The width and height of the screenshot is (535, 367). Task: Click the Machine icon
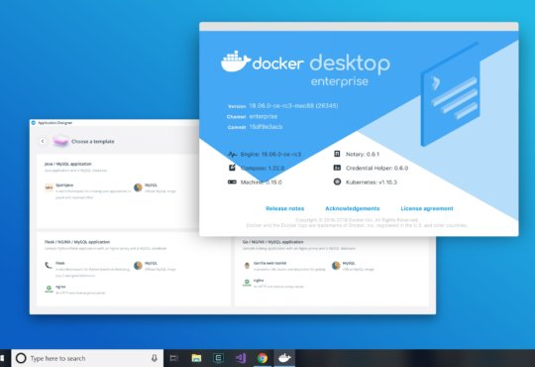(232, 183)
